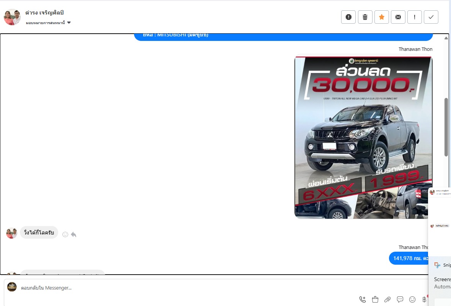The image size is (451, 306).
Task: Open the Mitsubishi Triton promo image
Action: point(363,137)
